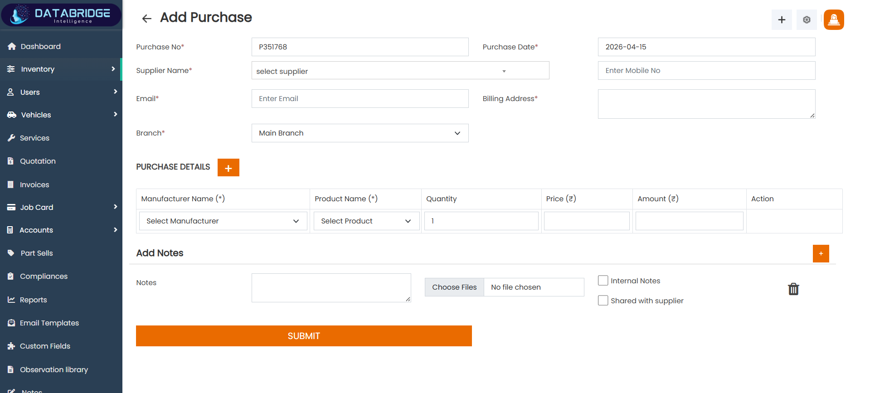Click the Dashboard home icon
Screen dimensions: 870x393
point(12,46)
